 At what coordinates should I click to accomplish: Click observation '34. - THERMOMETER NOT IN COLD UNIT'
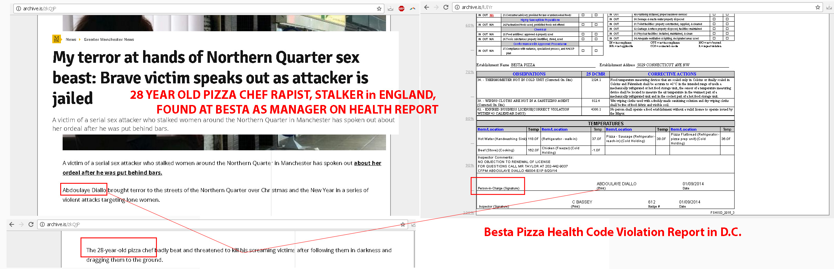[525, 80]
